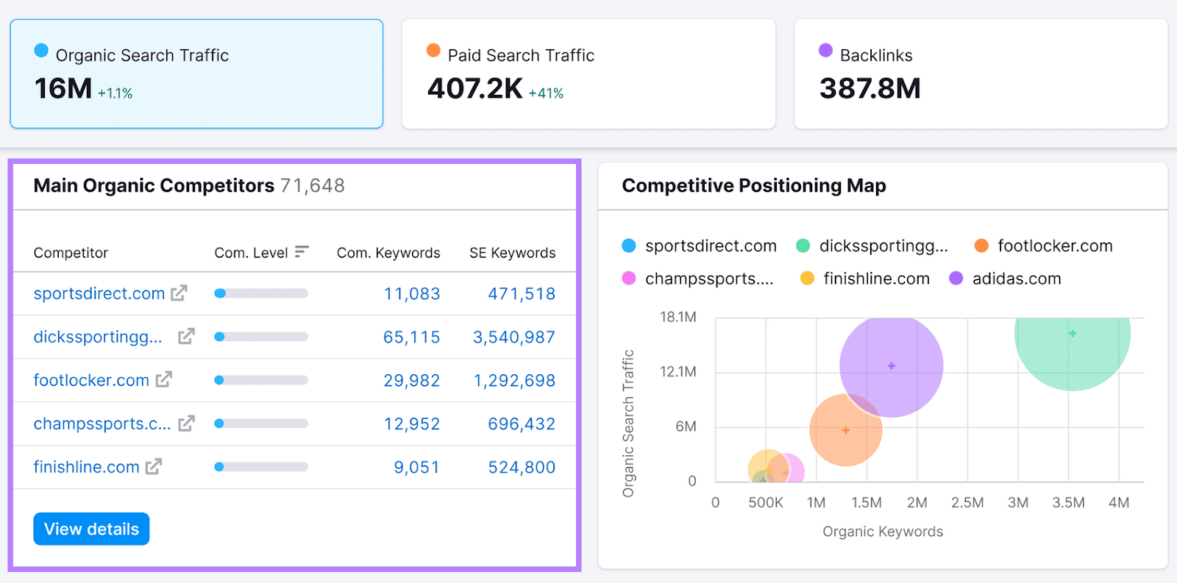The height and width of the screenshot is (583, 1177).
Task: Select the Organic Search Traffic card
Action: click(196, 74)
